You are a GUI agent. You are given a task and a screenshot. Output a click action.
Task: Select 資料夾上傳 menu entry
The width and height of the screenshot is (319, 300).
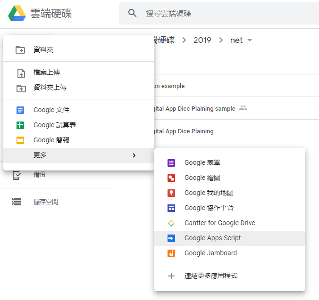coord(79,88)
